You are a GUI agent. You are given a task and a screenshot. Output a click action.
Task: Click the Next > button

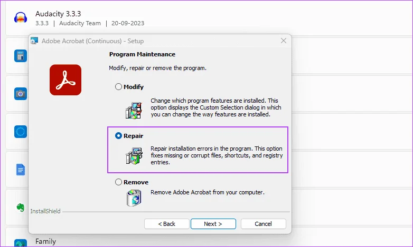click(213, 224)
